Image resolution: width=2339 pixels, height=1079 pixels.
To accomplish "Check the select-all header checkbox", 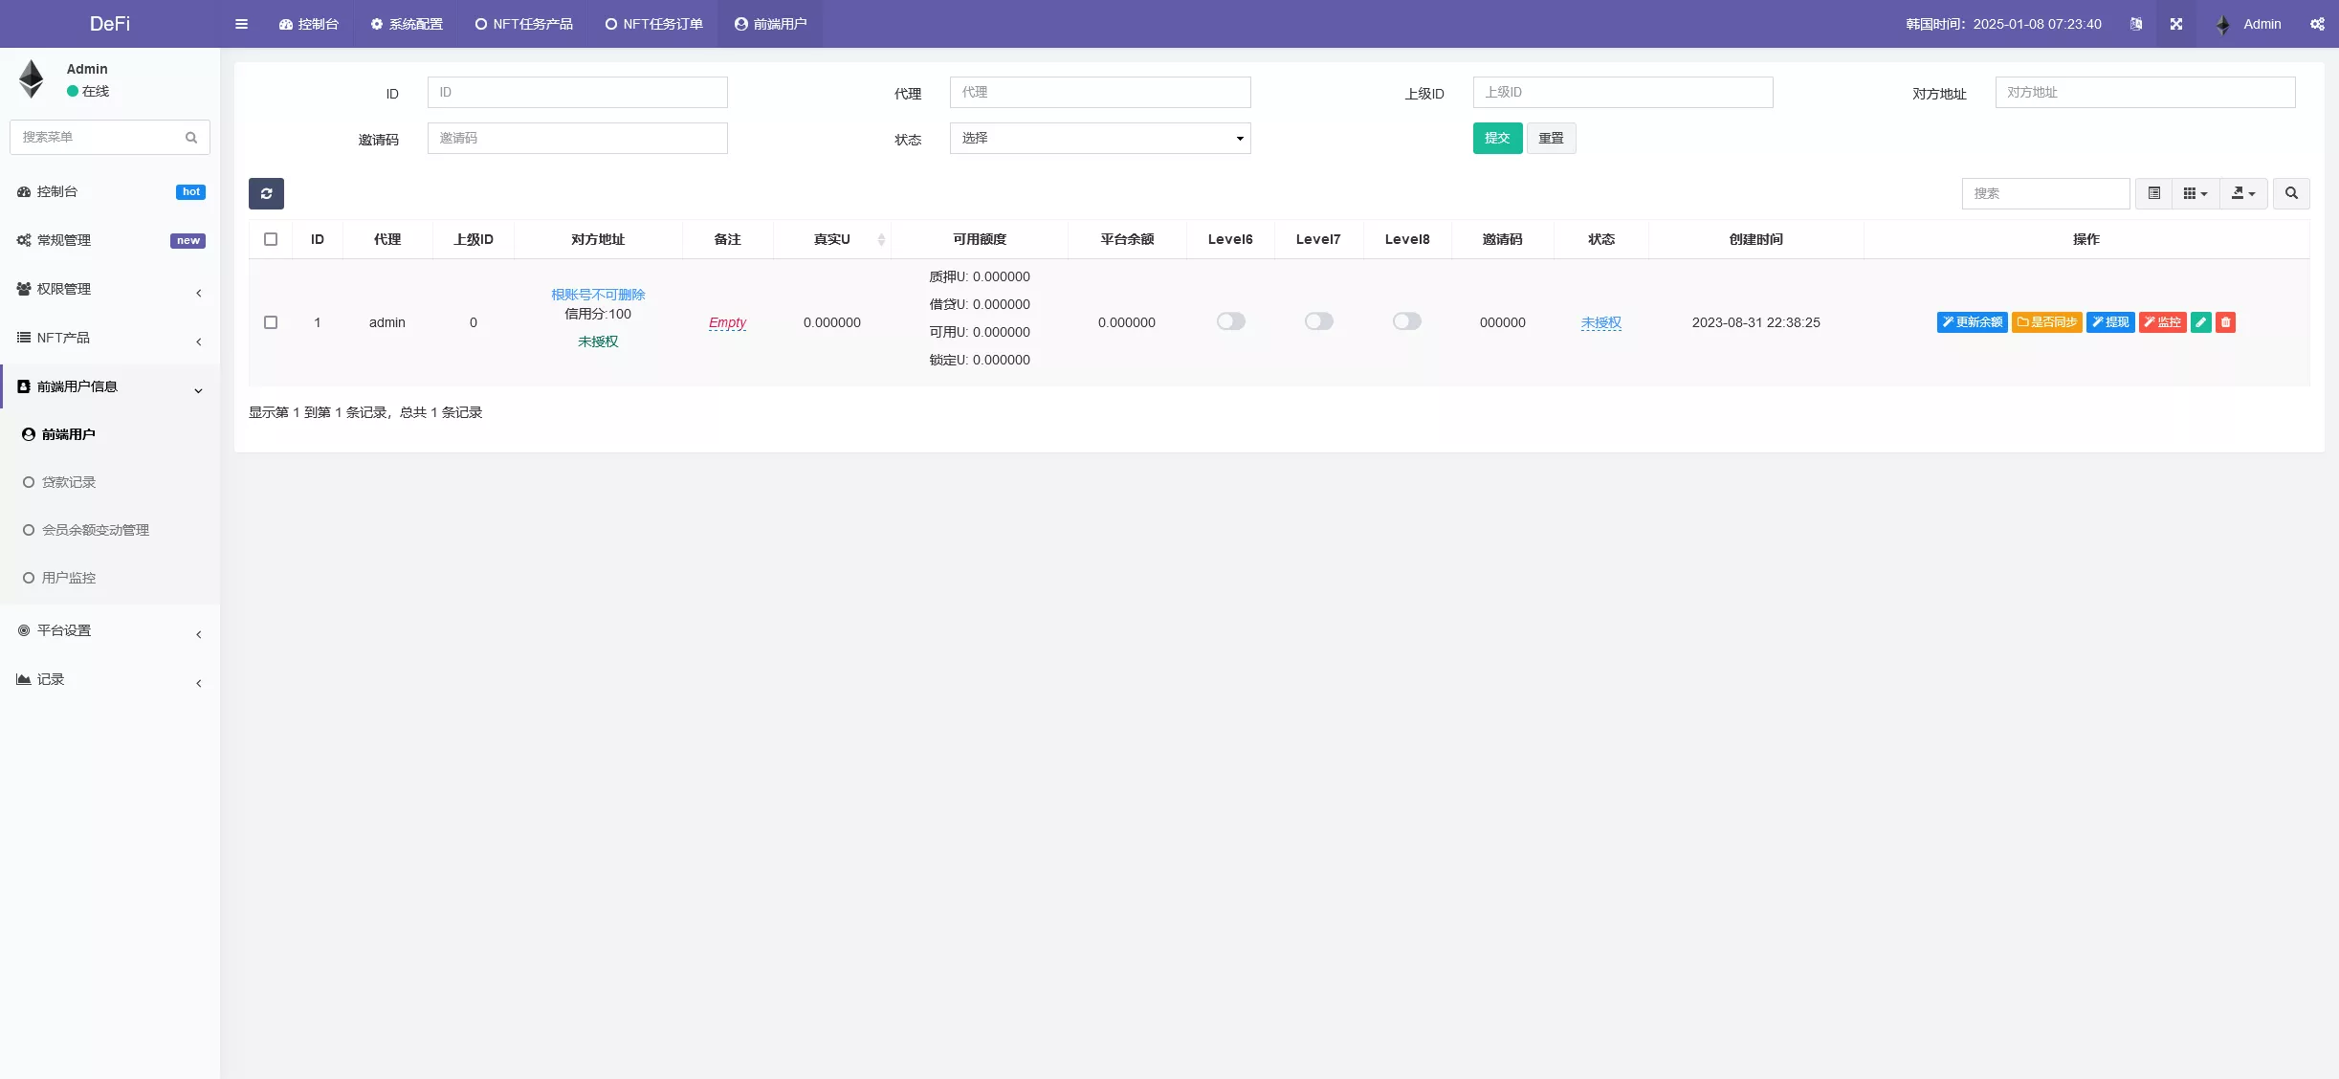I will pyautogui.click(x=271, y=239).
